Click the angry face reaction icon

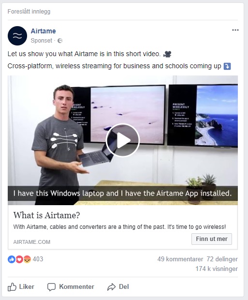click(x=27, y=259)
